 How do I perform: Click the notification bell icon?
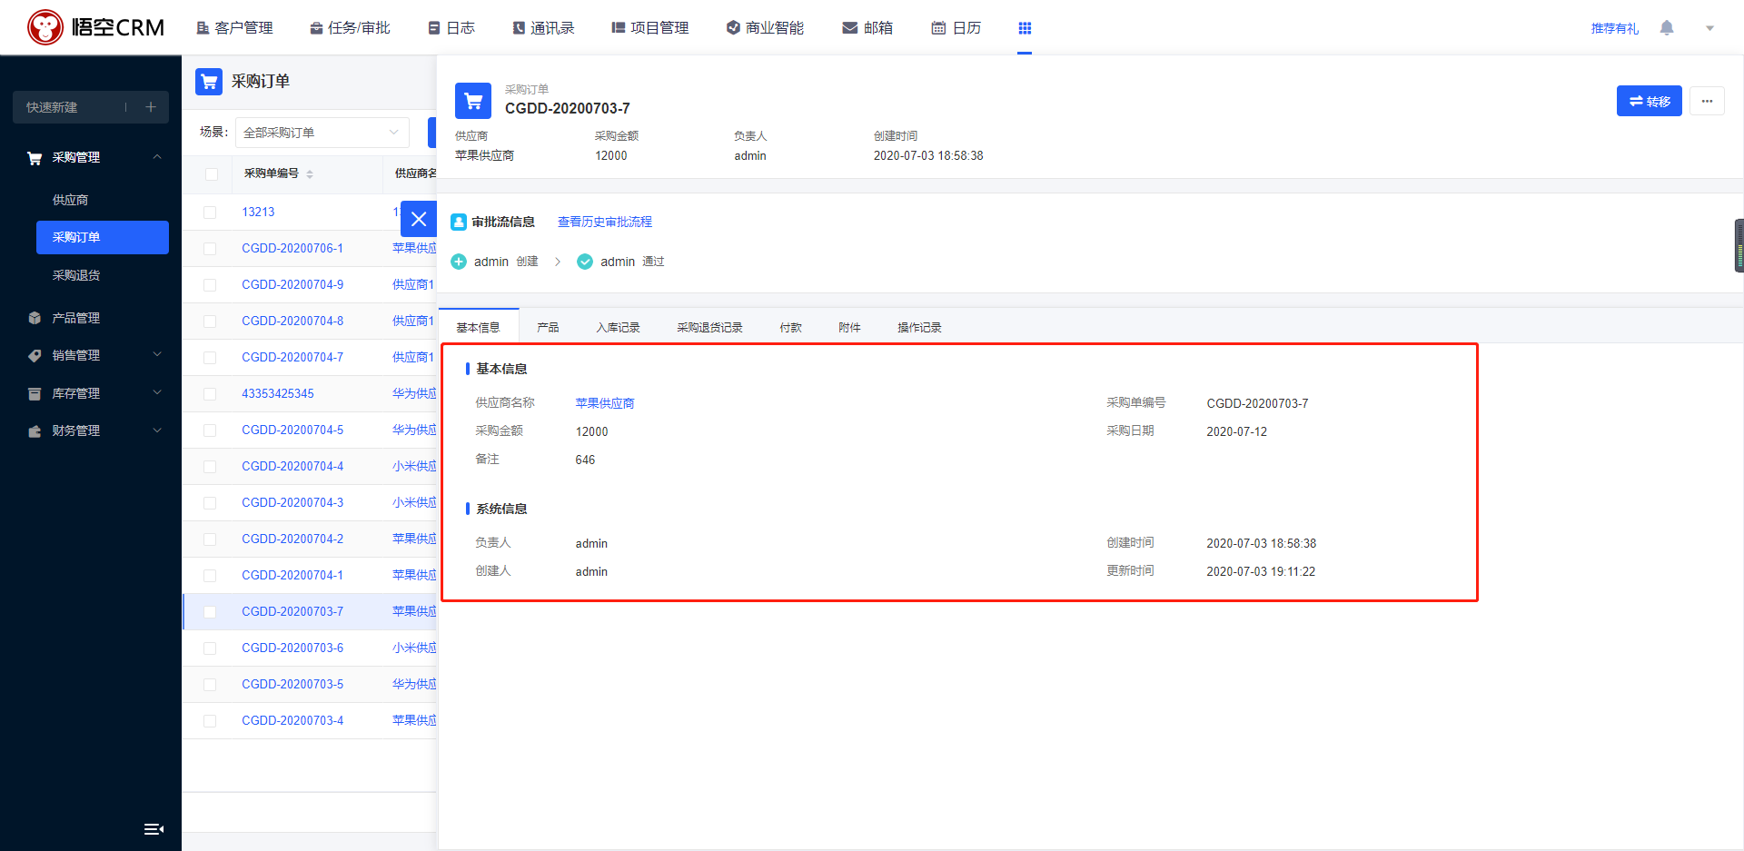pos(1667,28)
